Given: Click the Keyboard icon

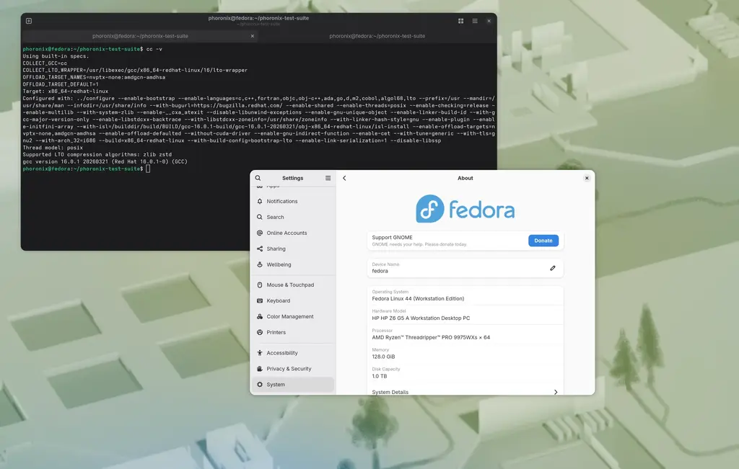Looking at the screenshot, I should pyautogui.click(x=260, y=300).
